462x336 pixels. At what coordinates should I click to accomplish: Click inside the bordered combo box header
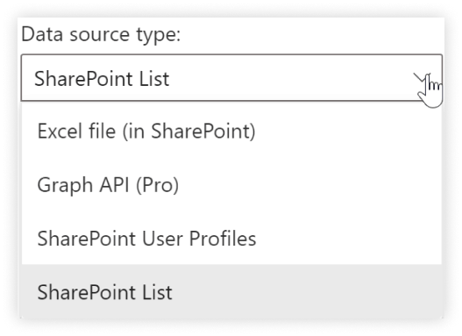click(231, 78)
